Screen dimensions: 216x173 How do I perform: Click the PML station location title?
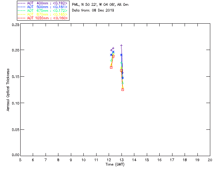[100, 5]
